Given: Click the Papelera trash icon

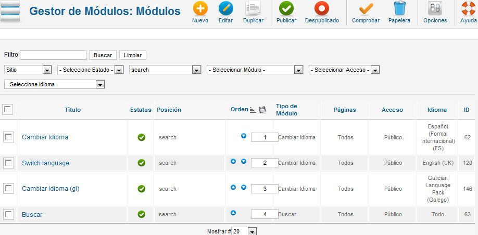Looking at the screenshot, I should click(399, 8).
